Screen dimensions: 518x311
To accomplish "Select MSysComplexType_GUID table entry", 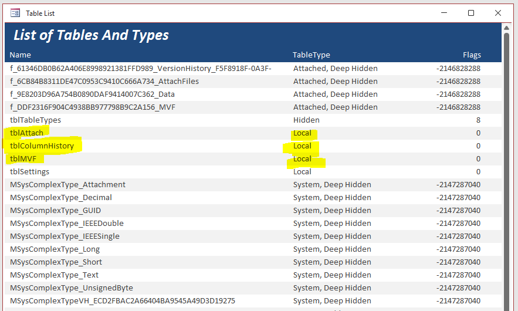I will (55, 210).
